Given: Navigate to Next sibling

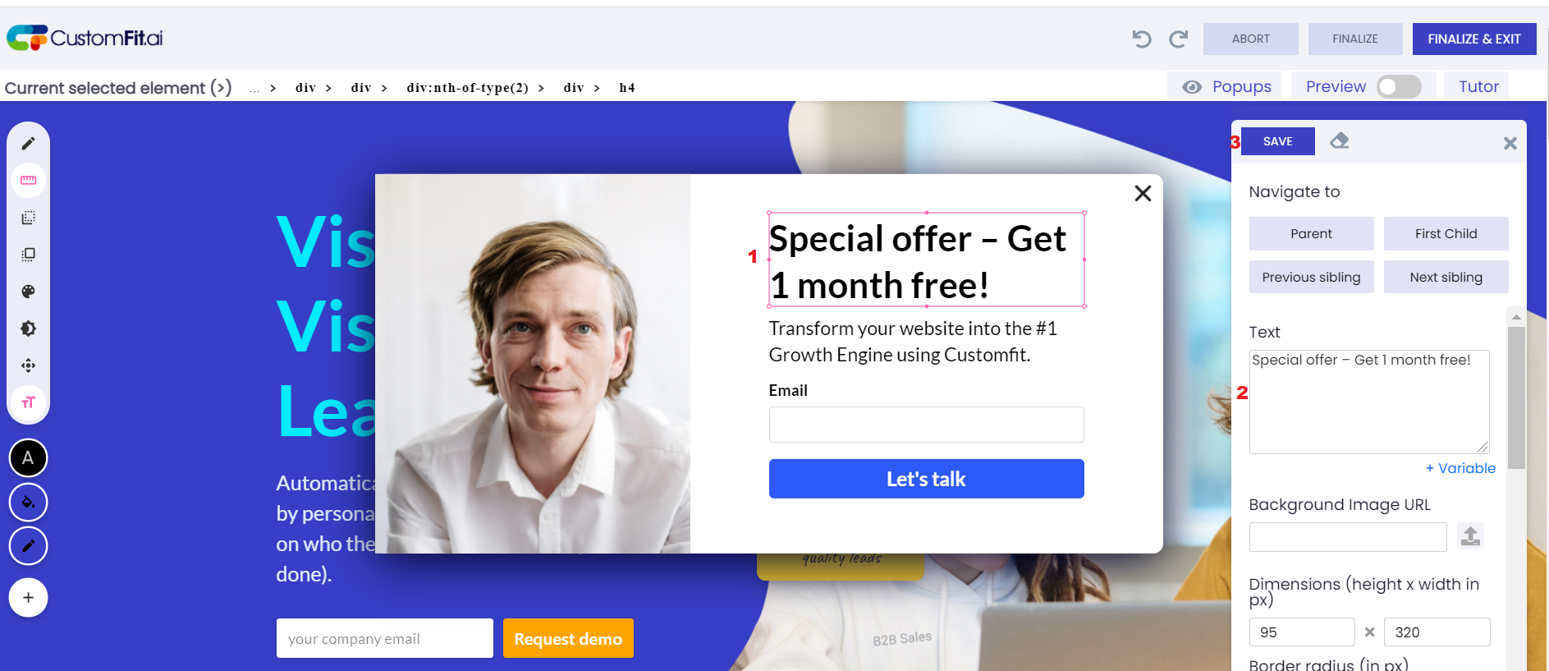Looking at the screenshot, I should click(1446, 277).
